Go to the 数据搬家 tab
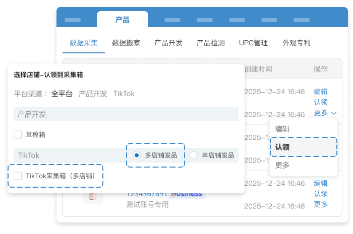The height and width of the screenshot is (234, 353). tap(126, 43)
